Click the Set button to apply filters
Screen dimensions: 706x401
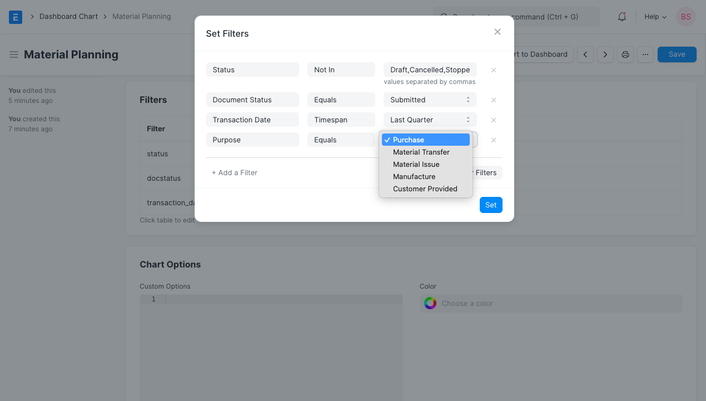pyautogui.click(x=490, y=205)
